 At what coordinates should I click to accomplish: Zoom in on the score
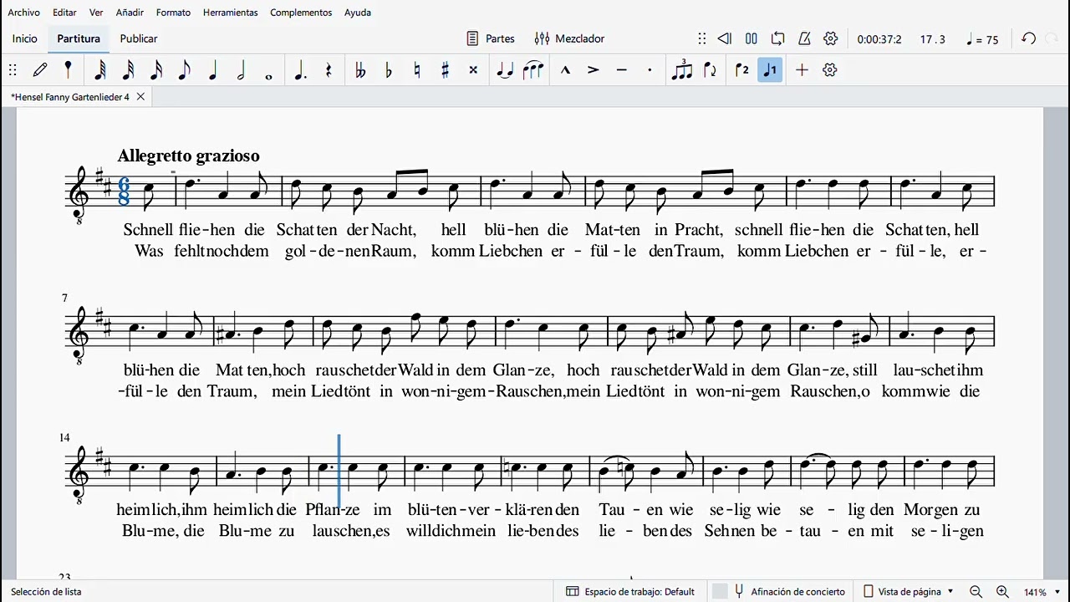[x=1002, y=592]
